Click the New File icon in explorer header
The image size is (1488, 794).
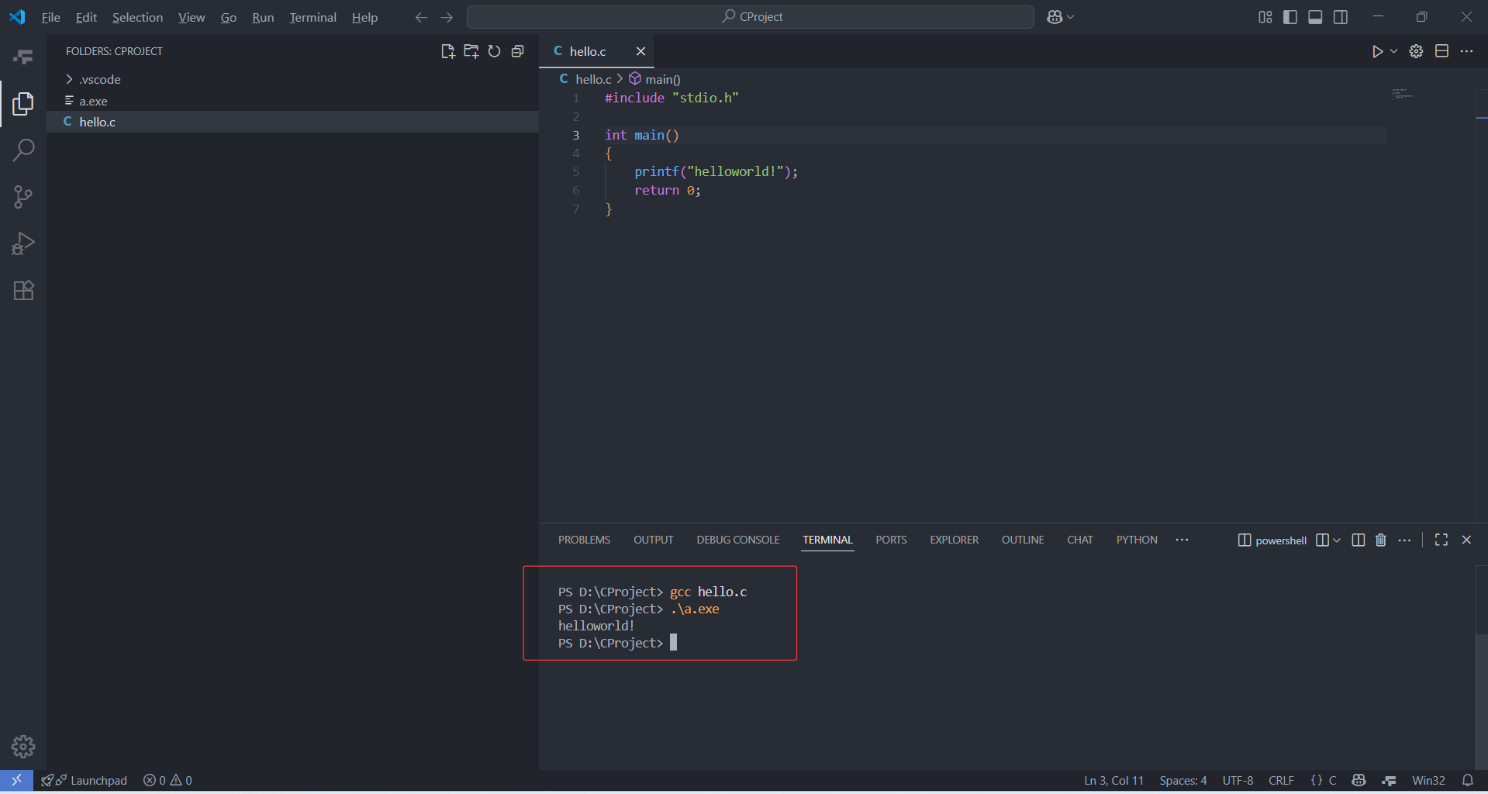tap(447, 51)
